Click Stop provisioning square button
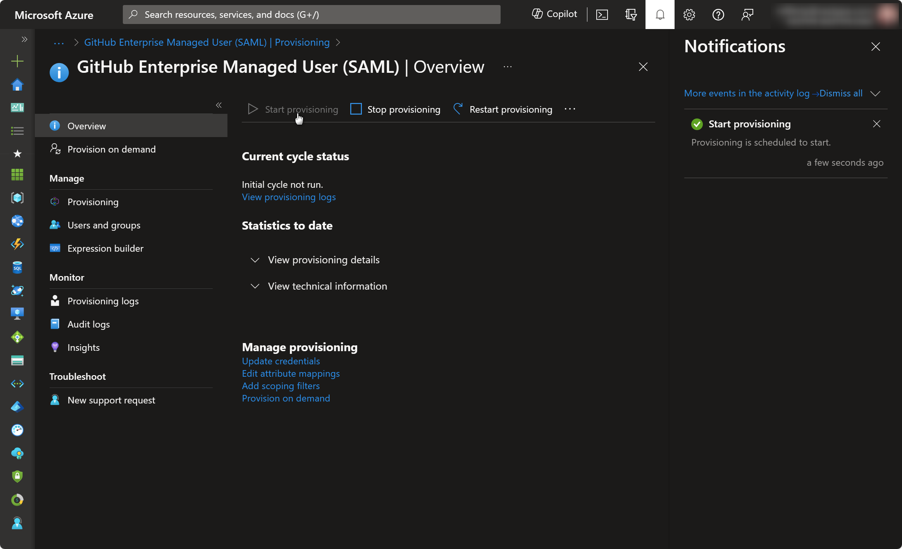This screenshot has width=902, height=549. pos(395,110)
